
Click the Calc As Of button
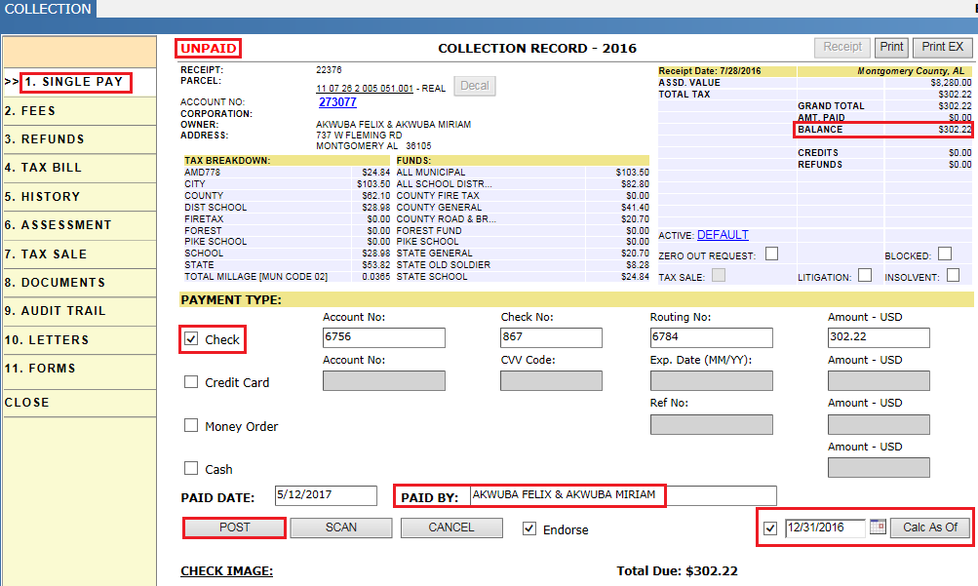click(930, 527)
